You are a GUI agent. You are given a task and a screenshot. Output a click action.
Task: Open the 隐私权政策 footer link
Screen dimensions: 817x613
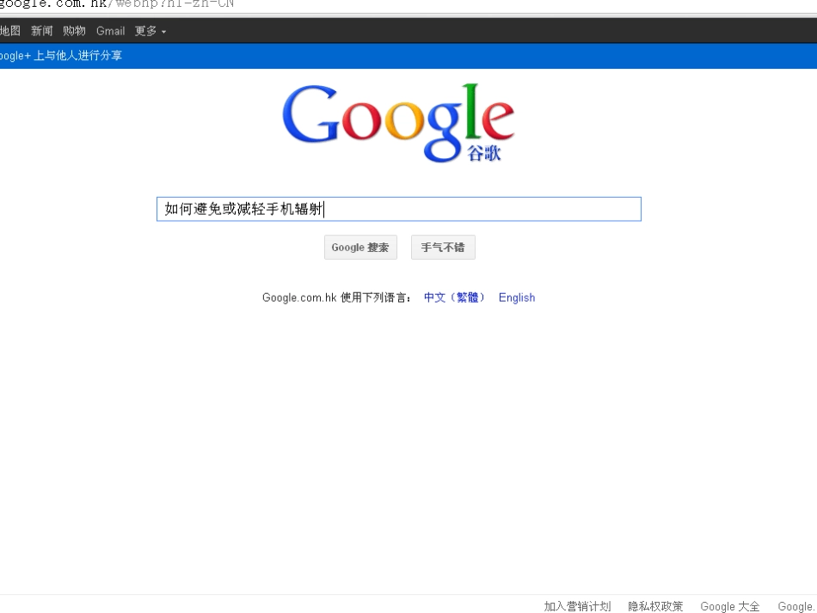pos(655,606)
